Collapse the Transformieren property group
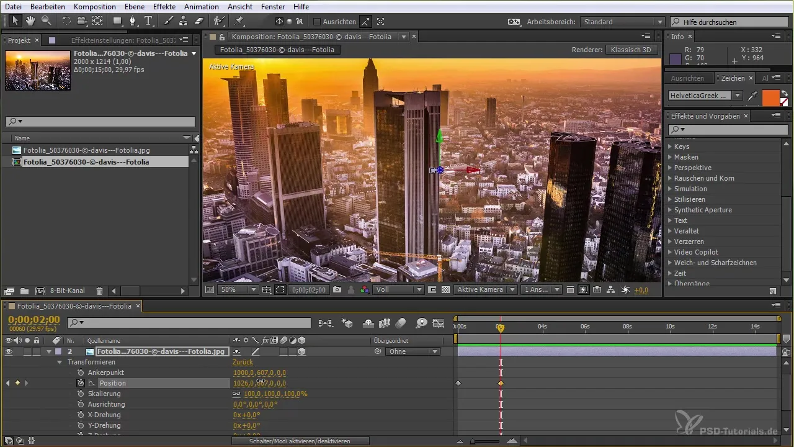Viewport: 794px width, 447px height. point(60,362)
